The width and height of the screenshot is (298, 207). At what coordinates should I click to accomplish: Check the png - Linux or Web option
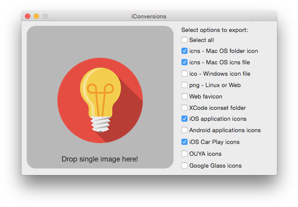(184, 85)
